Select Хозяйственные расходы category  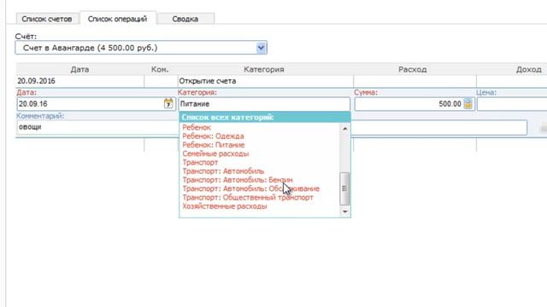coord(225,206)
